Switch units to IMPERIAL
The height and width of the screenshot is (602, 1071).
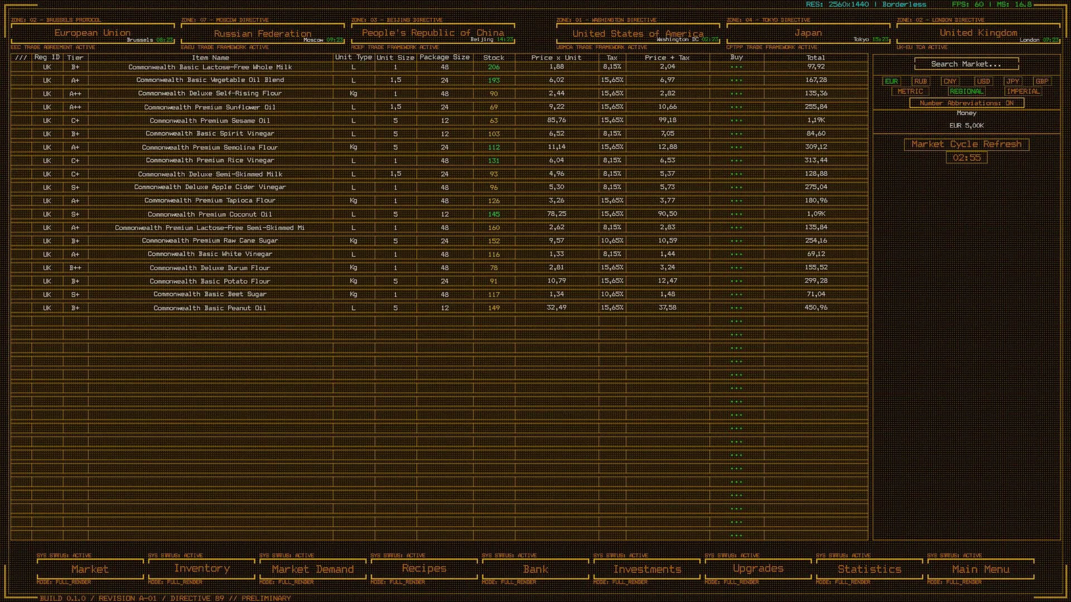1023,91
